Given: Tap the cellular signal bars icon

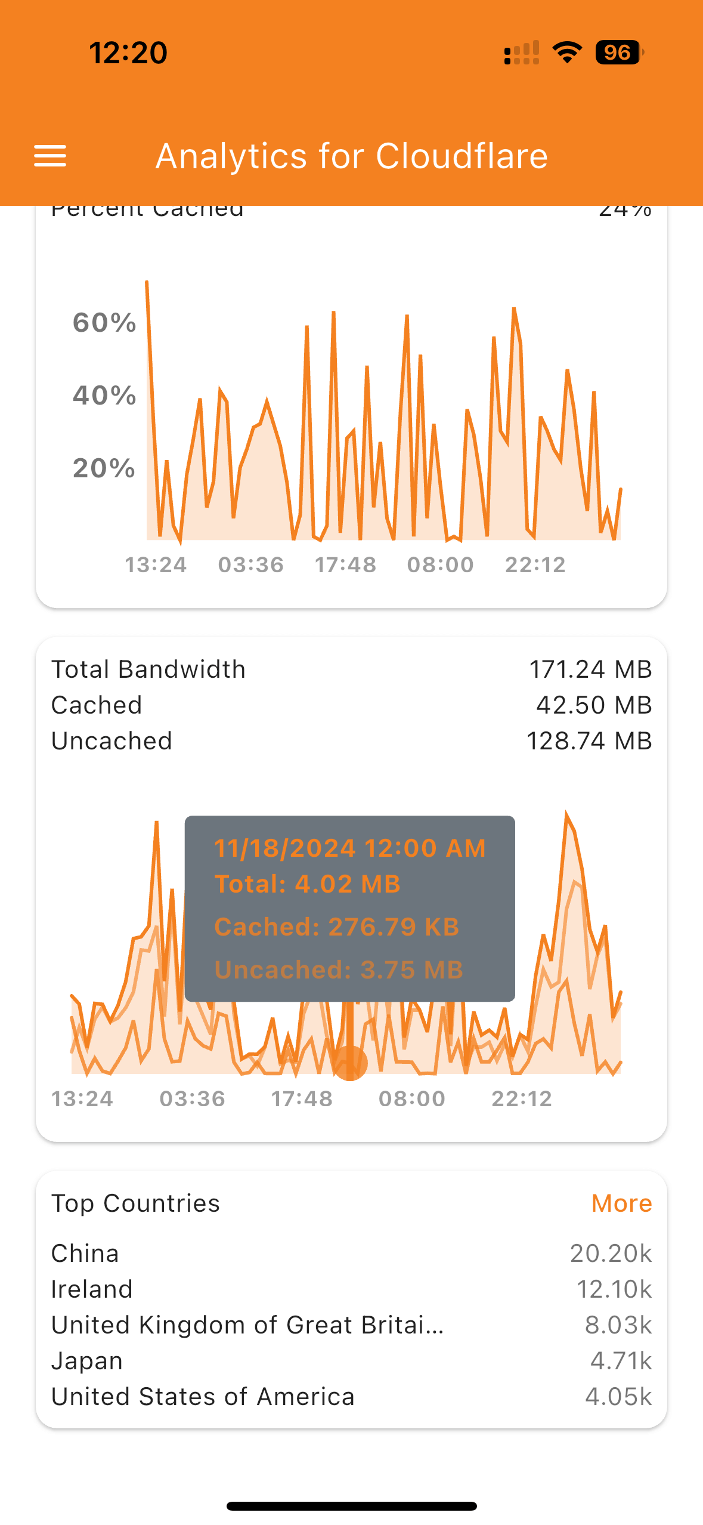Looking at the screenshot, I should point(522,53).
